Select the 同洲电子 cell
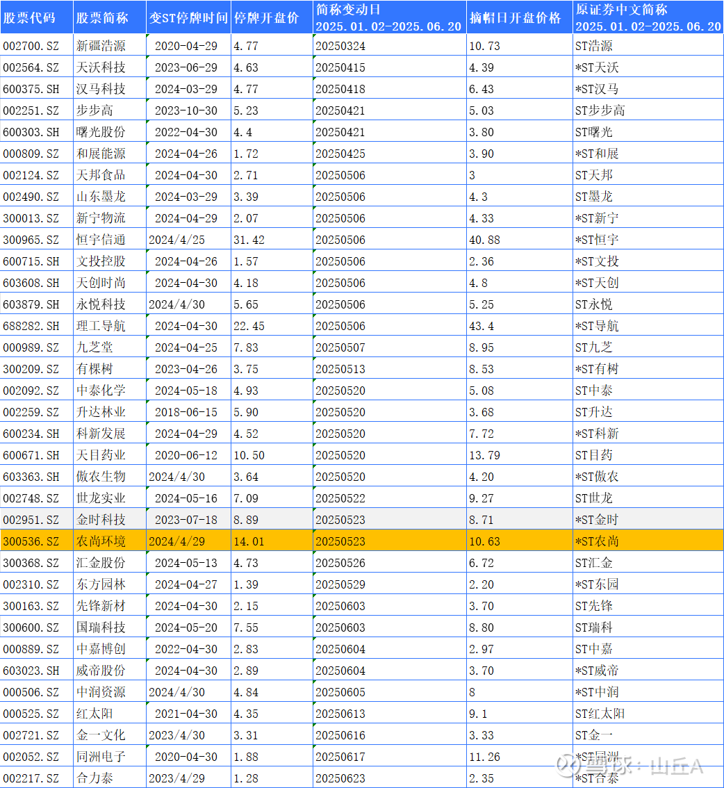This screenshot has height=788, width=724. [x=110, y=757]
